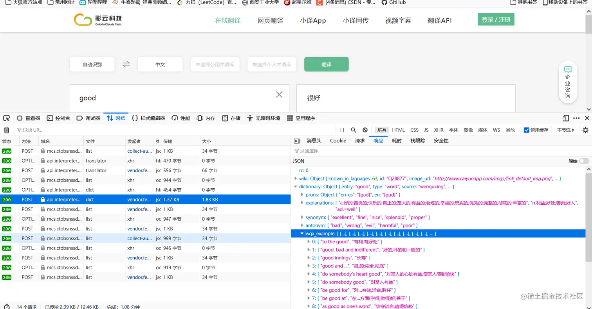This screenshot has height=309, width=592.
Task: Open network settings gear icon
Action: (585, 130)
